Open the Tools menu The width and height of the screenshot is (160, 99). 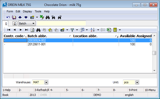click(x=38, y=11)
